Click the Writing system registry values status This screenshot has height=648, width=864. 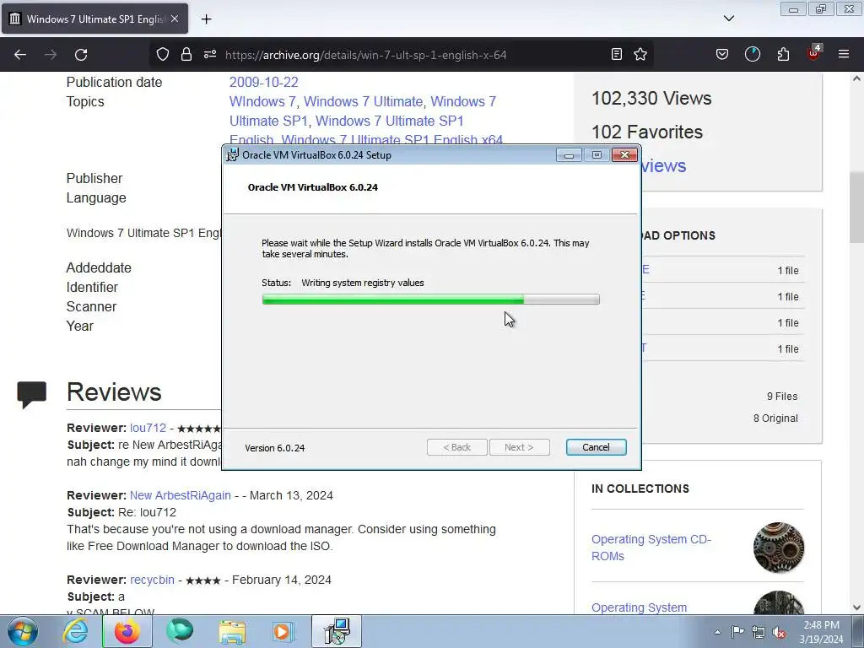point(363,283)
